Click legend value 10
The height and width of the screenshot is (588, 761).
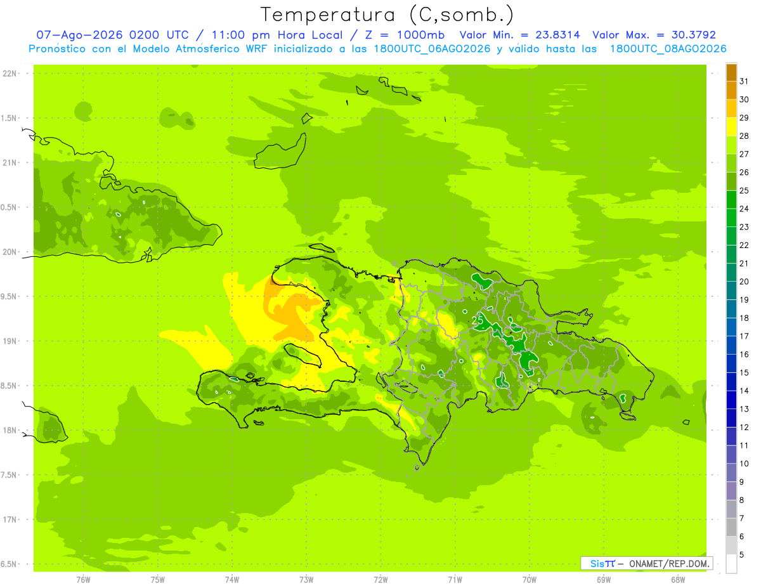click(x=745, y=464)
